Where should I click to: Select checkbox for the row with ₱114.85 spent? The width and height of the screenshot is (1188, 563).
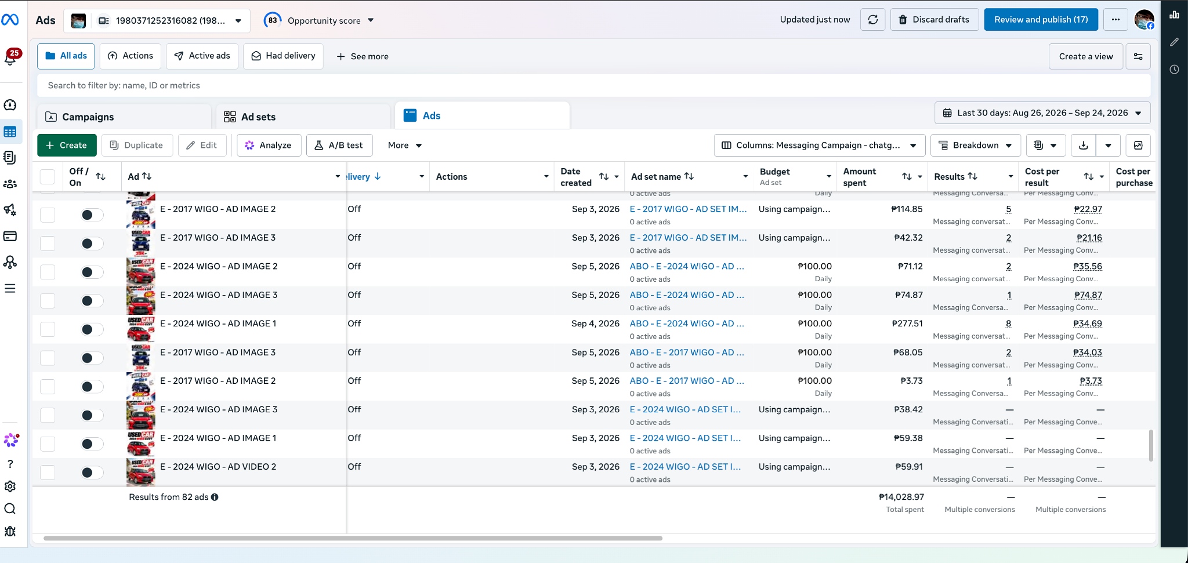point(48,215)
